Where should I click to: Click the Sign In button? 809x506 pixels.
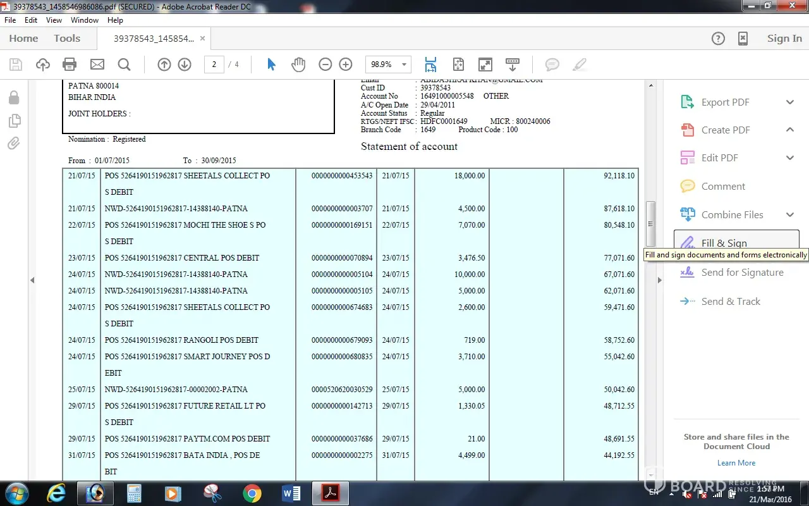784,39
